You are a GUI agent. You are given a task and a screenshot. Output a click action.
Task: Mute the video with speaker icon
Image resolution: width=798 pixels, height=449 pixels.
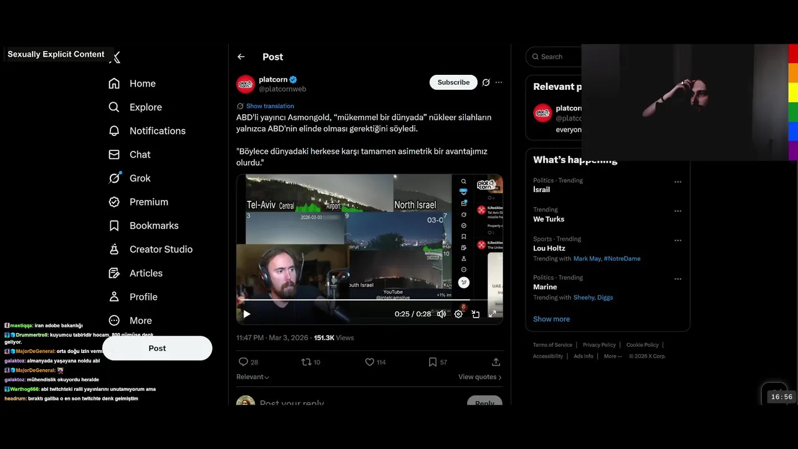click(x=441, y=314)
